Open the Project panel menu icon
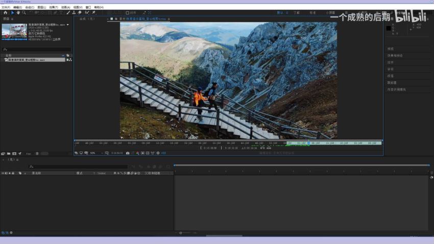Screen dimensions: 434x244 click(12, 19)
